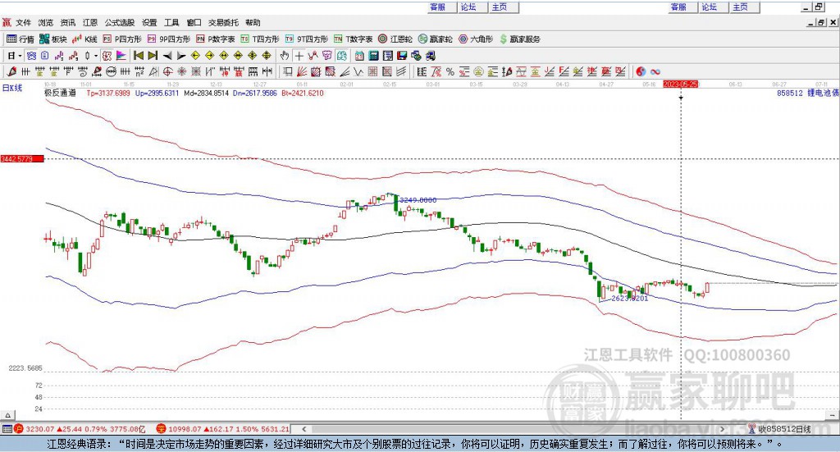Open the 交易委托 menu

click(x=223, y=22)
